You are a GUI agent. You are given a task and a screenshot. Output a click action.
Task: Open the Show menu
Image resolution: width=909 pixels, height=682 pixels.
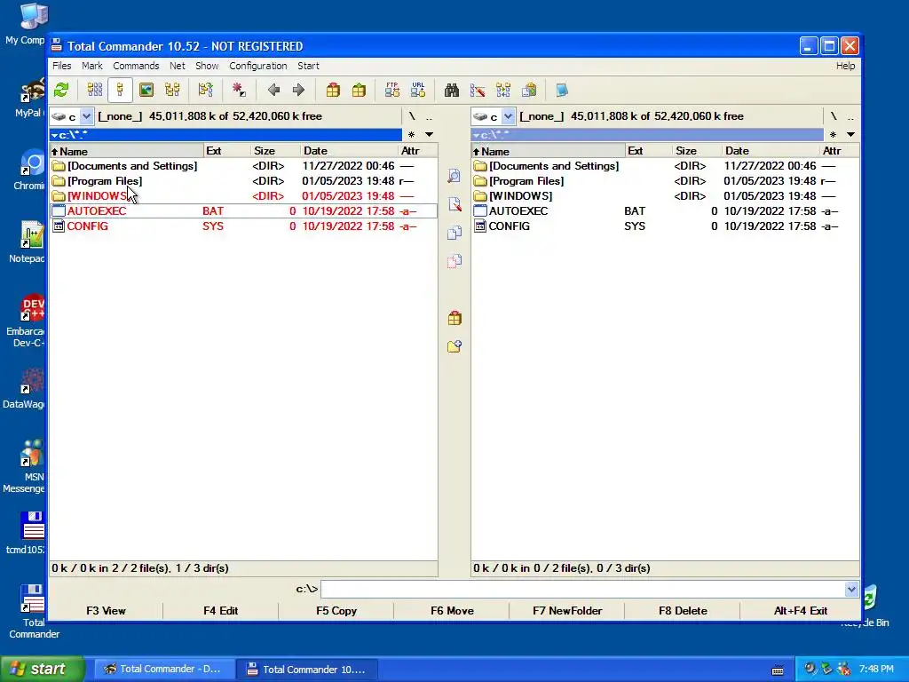(x=207, y=66)
